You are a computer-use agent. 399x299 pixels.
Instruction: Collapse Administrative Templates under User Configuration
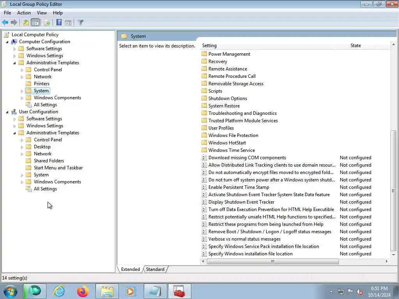click(14, 133)
